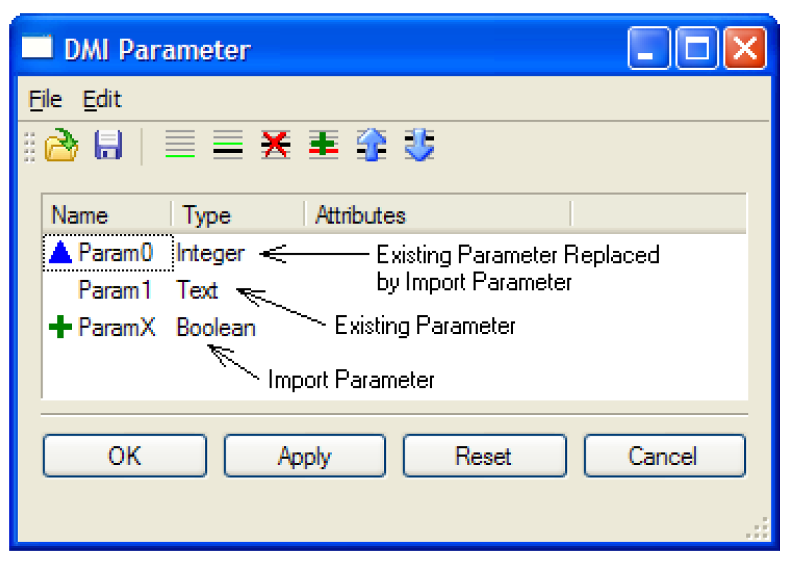Click the toolbar icon with bottom green line
The height and width of the screenshot is (574, 788).
[180, 145]
